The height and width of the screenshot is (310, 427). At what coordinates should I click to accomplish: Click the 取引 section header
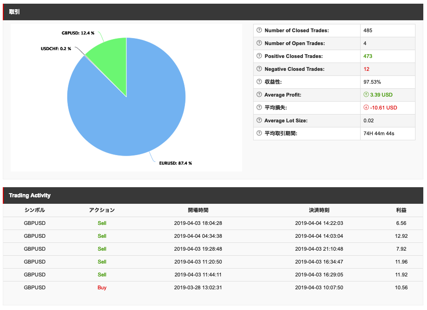[213, 12]
